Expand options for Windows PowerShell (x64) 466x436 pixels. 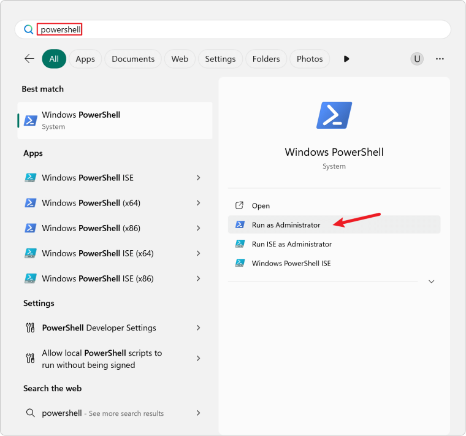tap(198, 203)
